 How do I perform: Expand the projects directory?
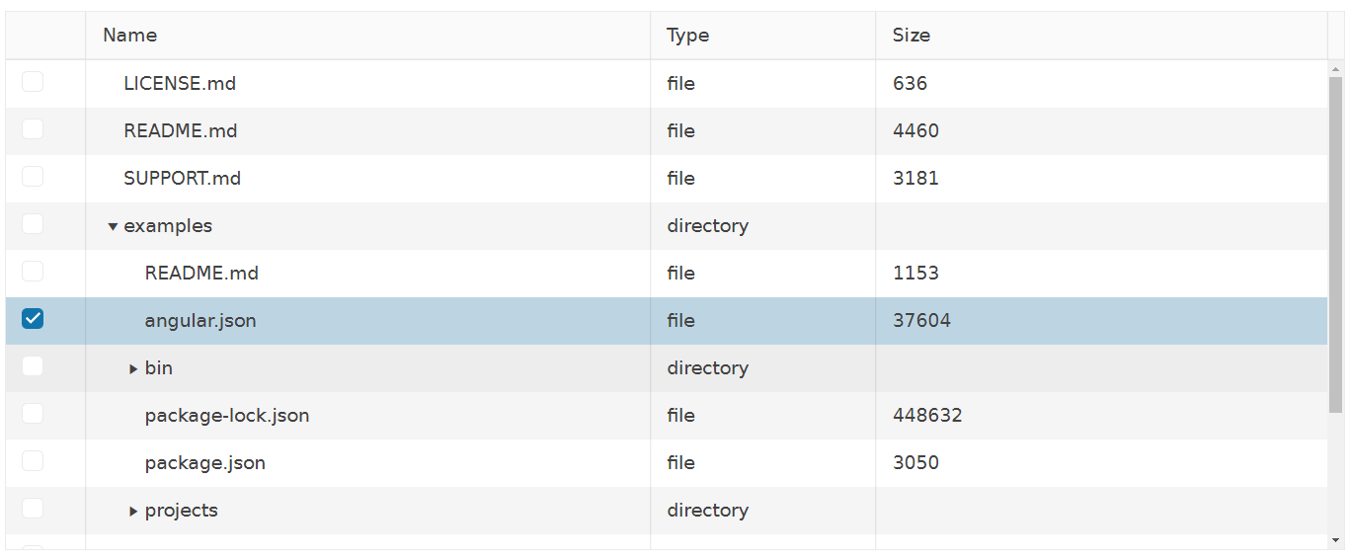point(133,511)
